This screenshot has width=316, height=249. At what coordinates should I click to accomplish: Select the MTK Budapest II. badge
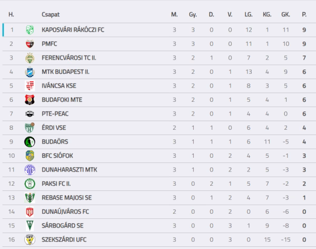click(x=30, y=72)
